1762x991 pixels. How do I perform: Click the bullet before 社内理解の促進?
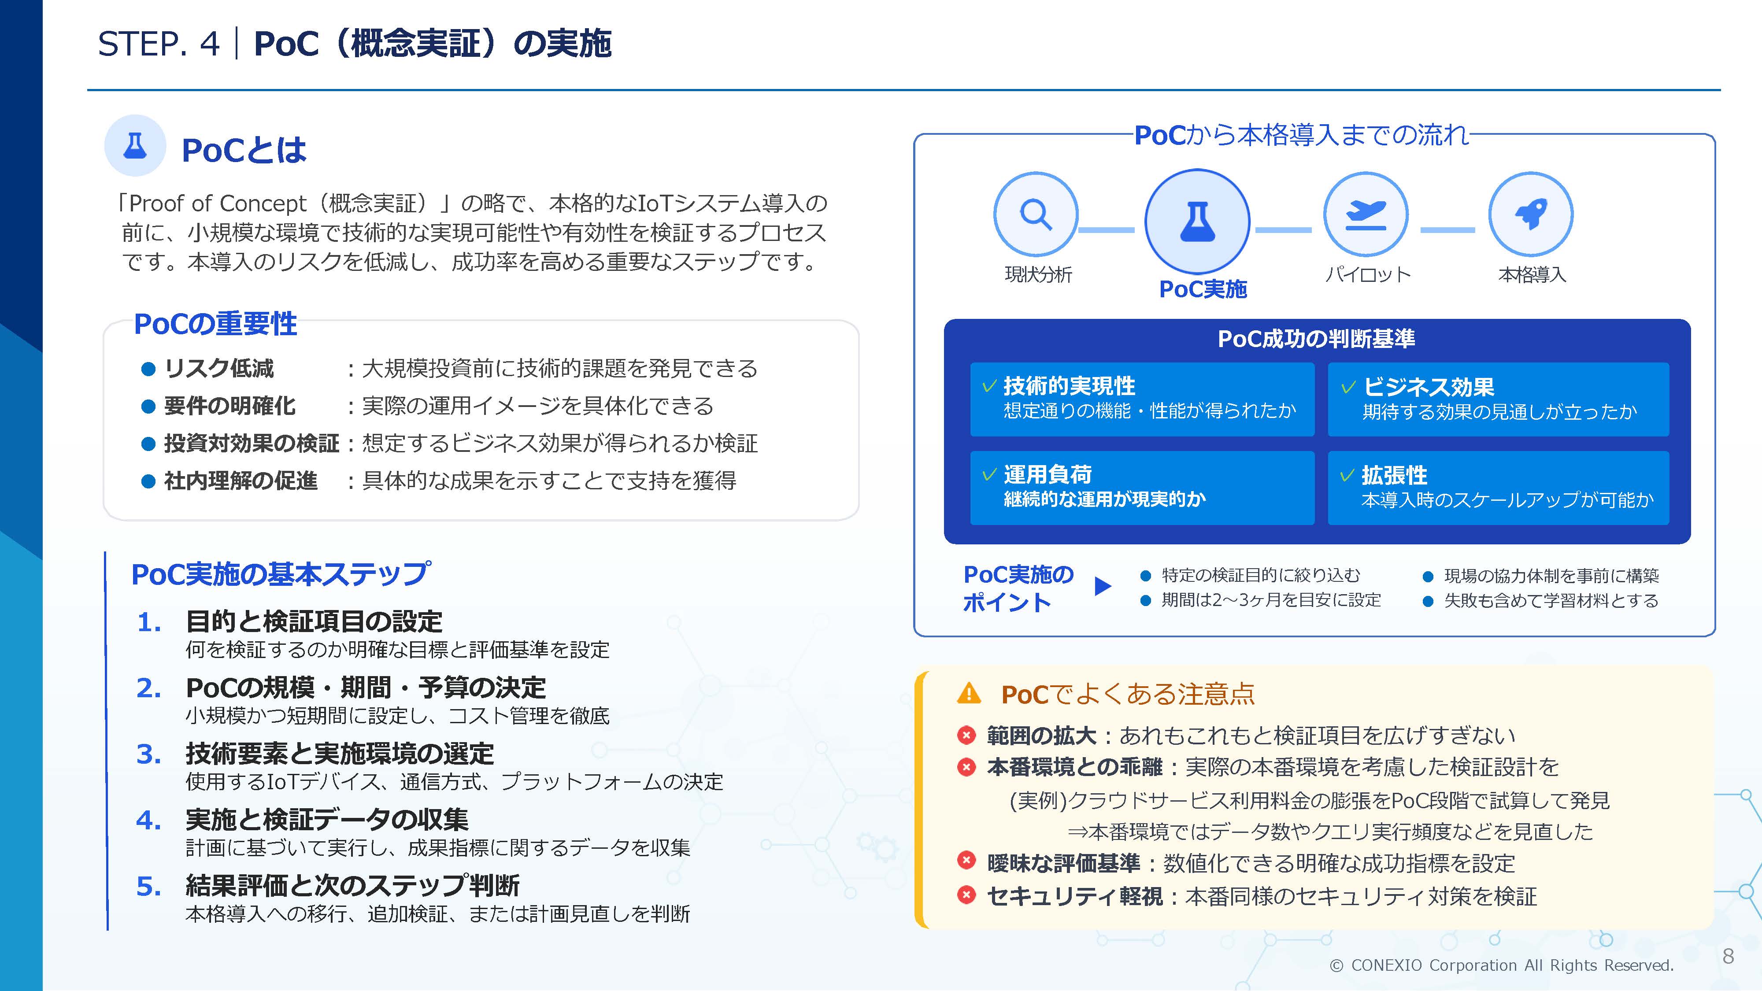[x=148, y=481]
